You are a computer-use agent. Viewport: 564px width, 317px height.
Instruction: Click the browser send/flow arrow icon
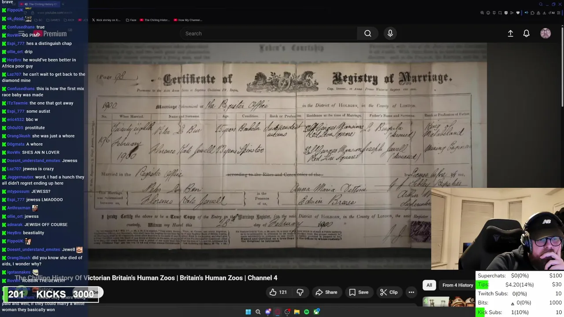pyautogui.click(x=512, y=13)
